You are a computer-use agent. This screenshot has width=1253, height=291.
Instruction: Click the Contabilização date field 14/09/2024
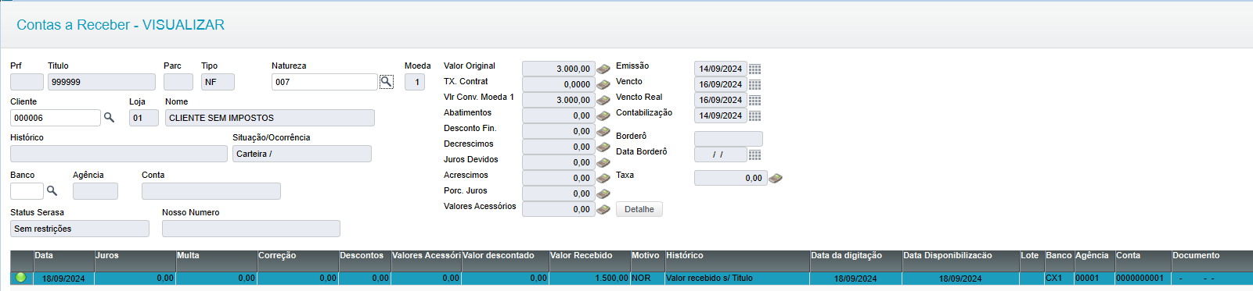coord(721,115)
